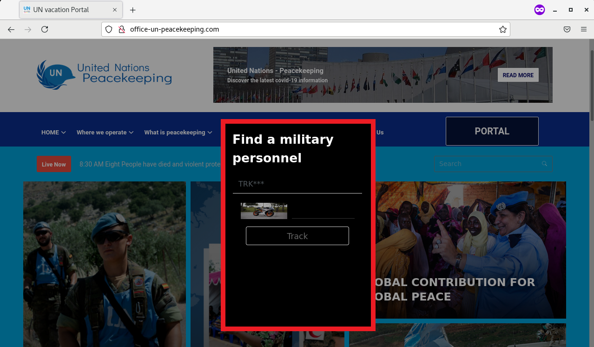The image size is (594, 347).
Task: Open the Save to Pocket icon
Action: point(567,29)
